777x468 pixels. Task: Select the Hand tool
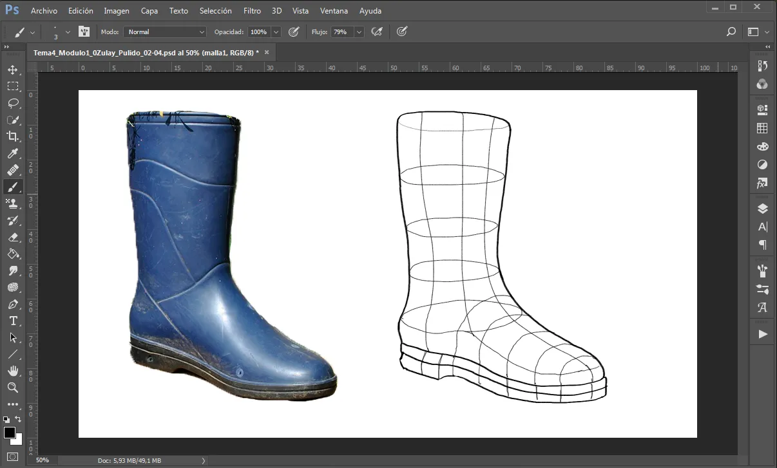click(x=13, y=371)
